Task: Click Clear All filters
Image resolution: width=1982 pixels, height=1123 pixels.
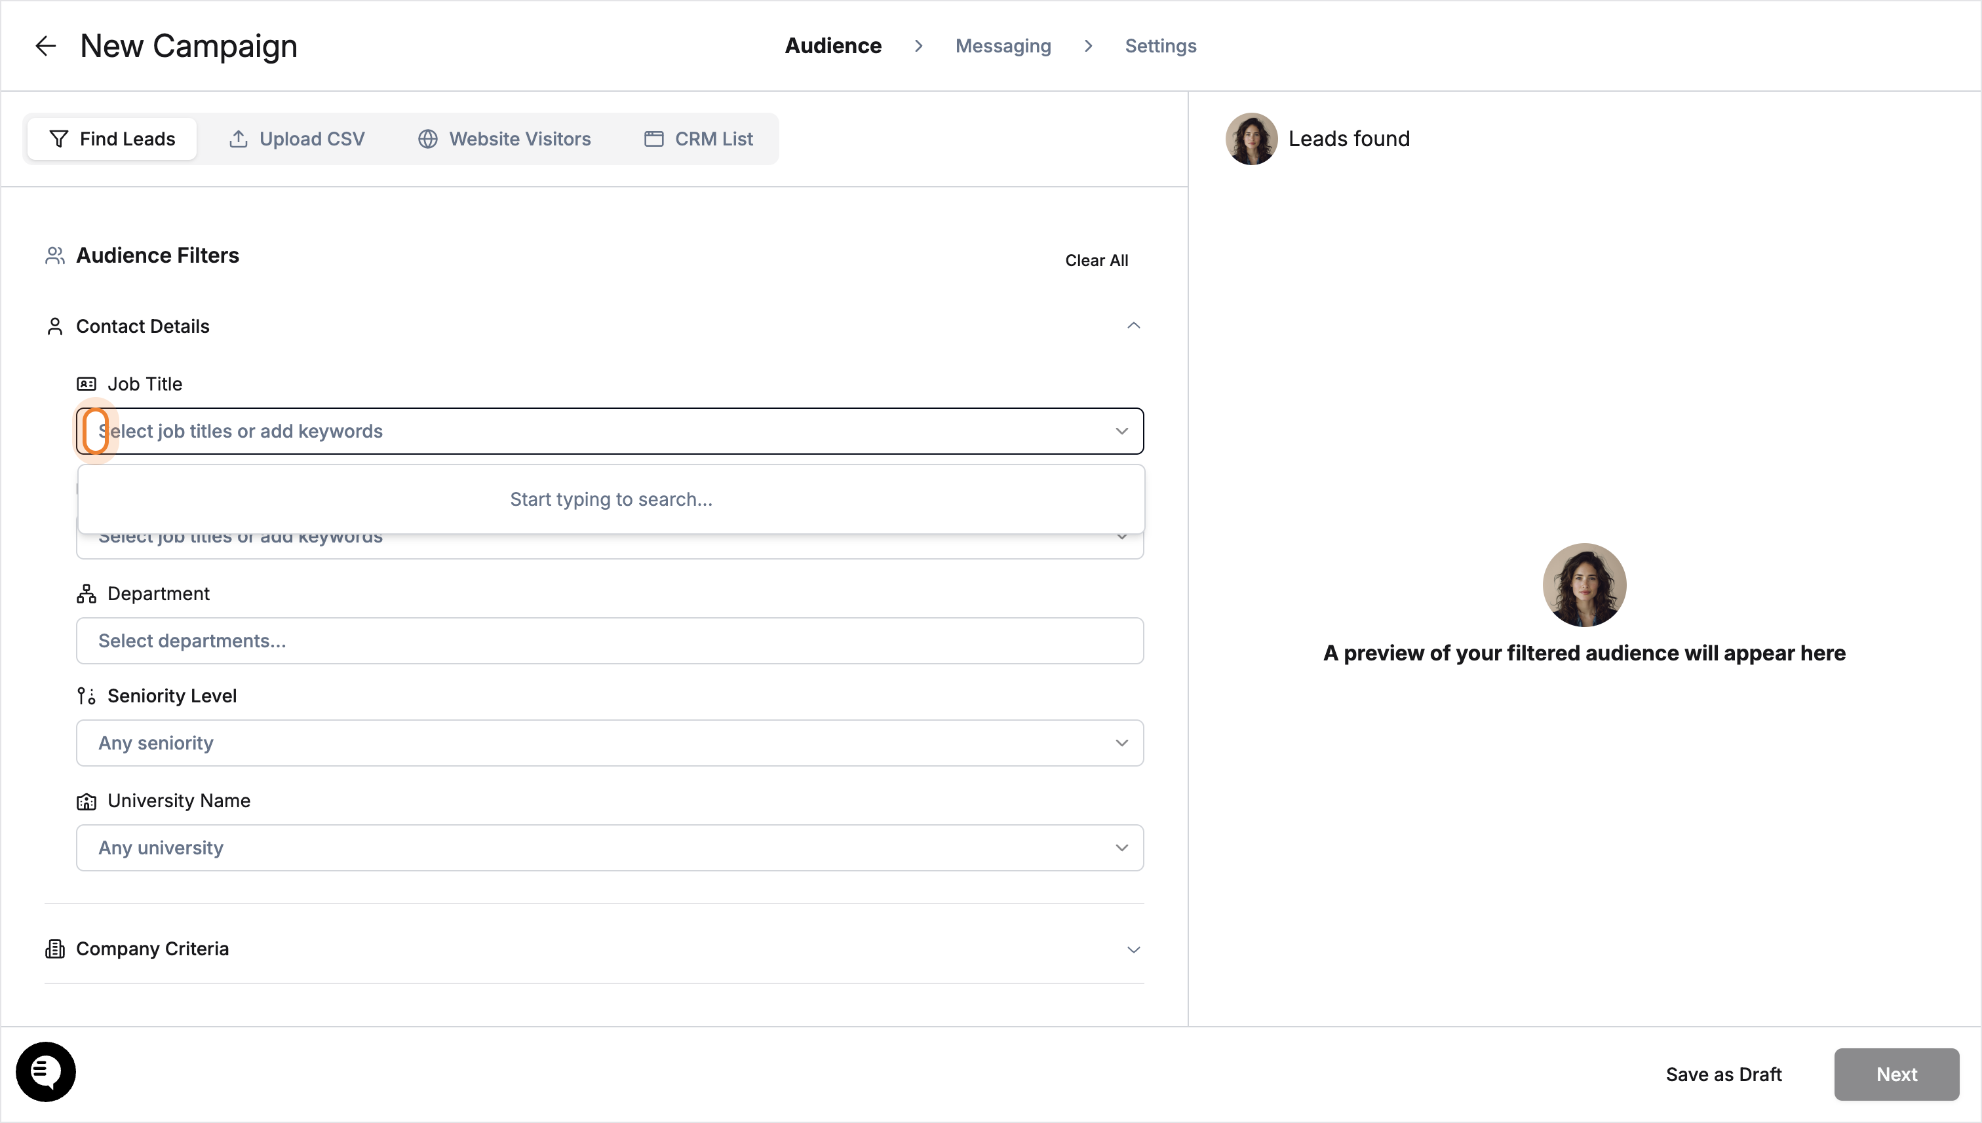Action: 1097,261
